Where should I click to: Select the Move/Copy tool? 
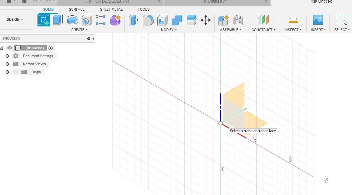click(206, 20)
